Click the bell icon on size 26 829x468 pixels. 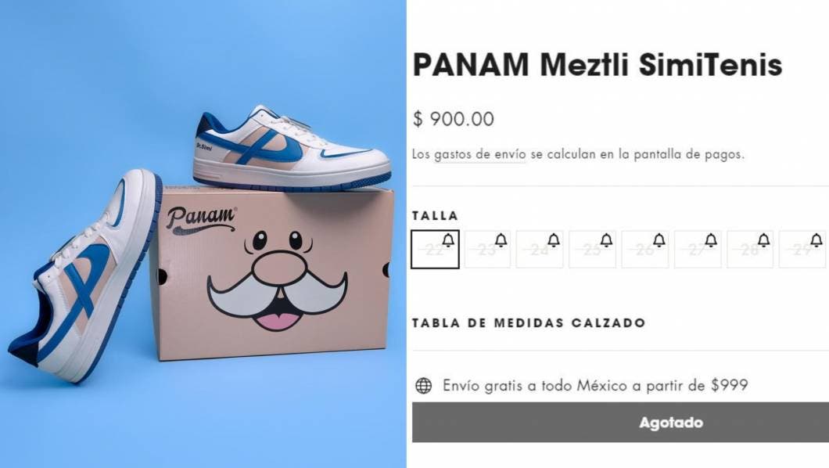659,240
